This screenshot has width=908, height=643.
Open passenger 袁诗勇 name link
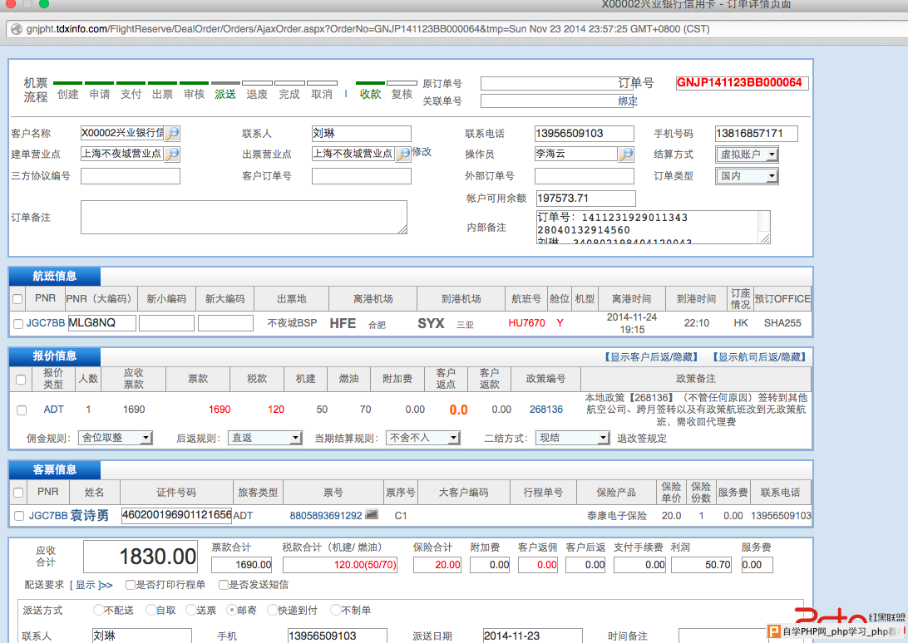click(89, 515)
